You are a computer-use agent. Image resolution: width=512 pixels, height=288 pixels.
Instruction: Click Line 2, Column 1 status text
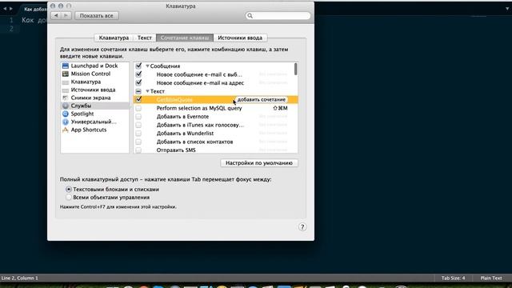pyautogui.click(x=19, y=278)
